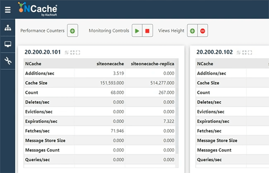Click the Performance Counters label
The width and height of the screenshot is (269, 173).
point(42,31)
